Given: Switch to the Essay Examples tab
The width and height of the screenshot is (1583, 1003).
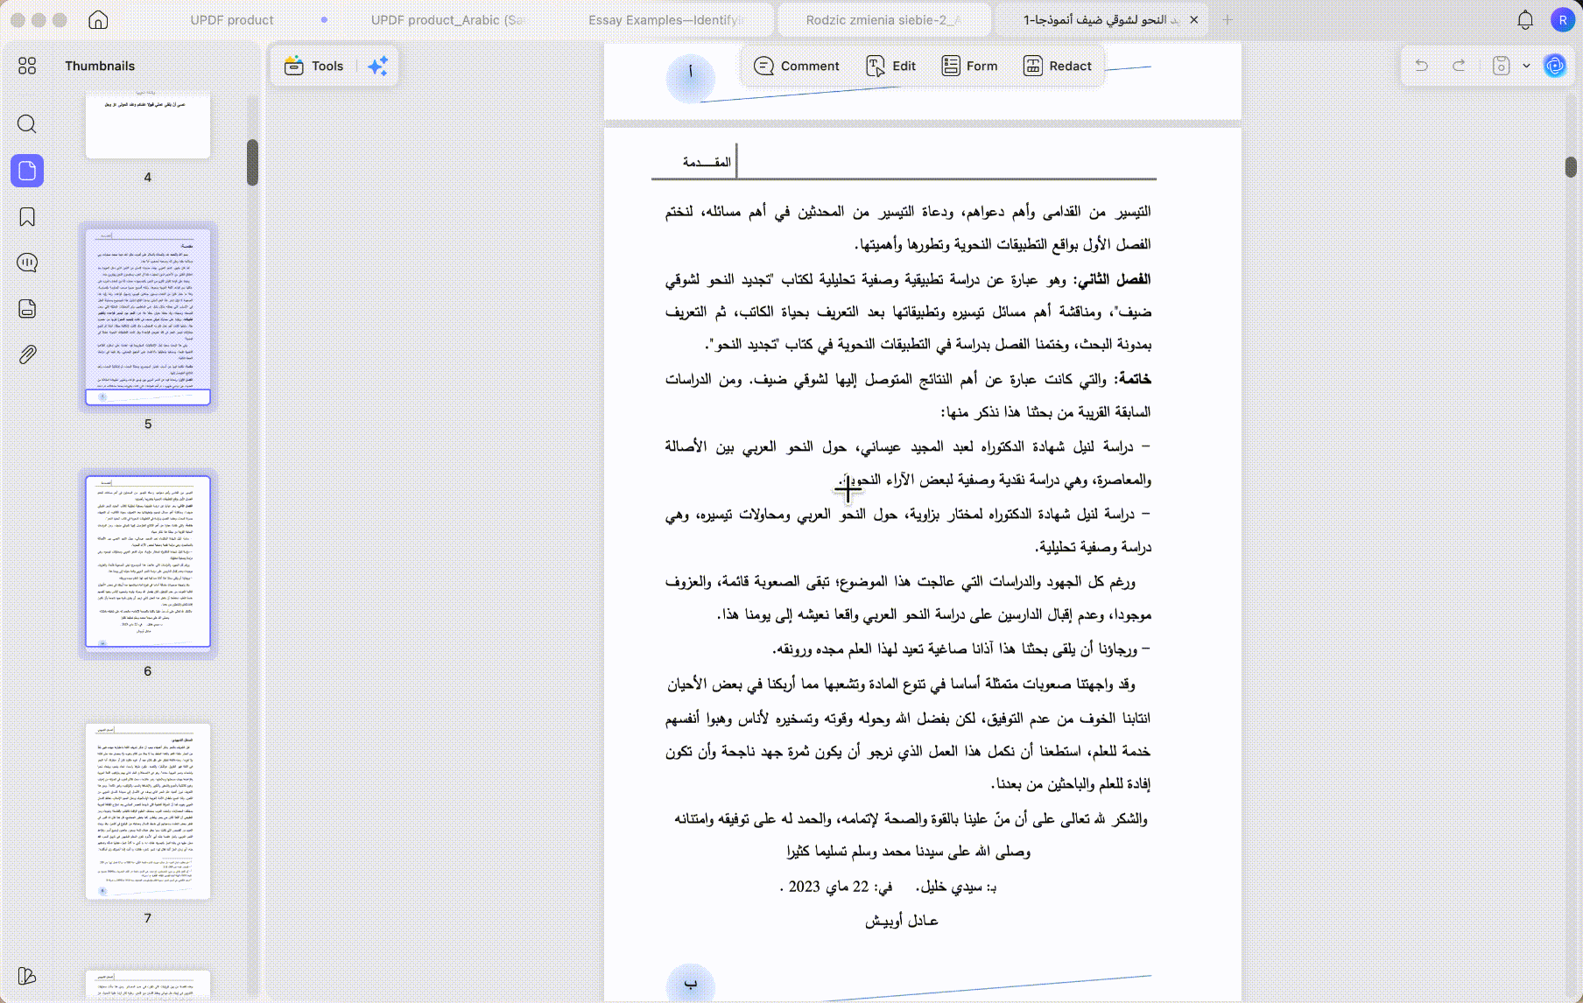Looking at the screenshot, I should 666,19.
